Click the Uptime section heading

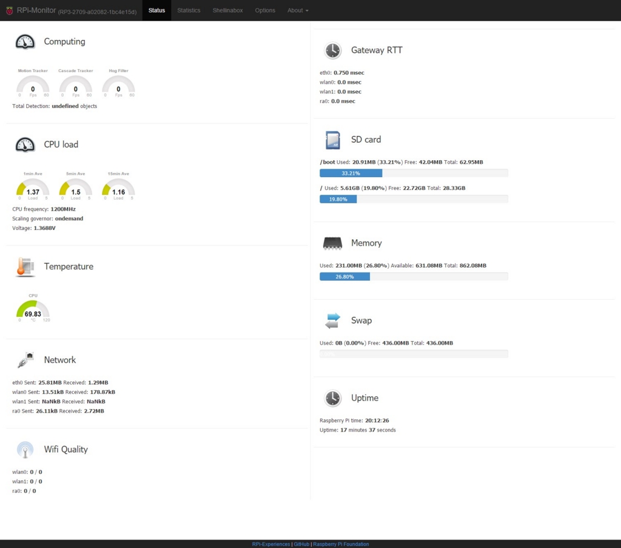coord(364,398)
